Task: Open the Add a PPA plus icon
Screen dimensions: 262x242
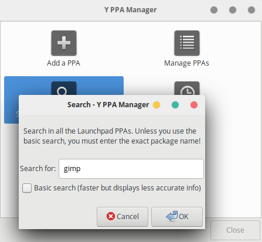Action: click(x=64, y=43)
